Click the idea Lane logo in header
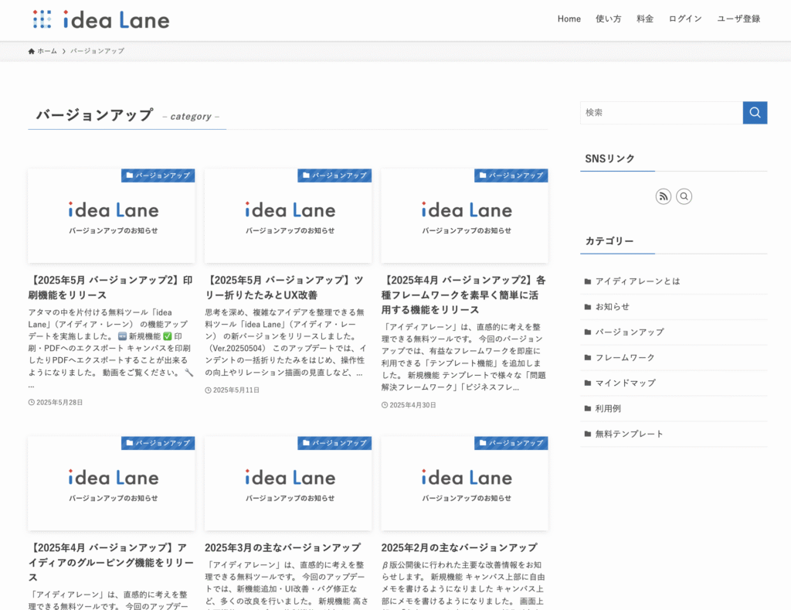Screen dimensions: 791x610 click(101, 19)
